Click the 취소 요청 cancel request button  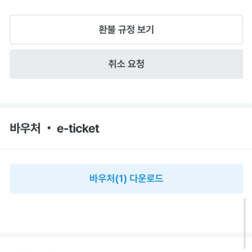(126, 64)
